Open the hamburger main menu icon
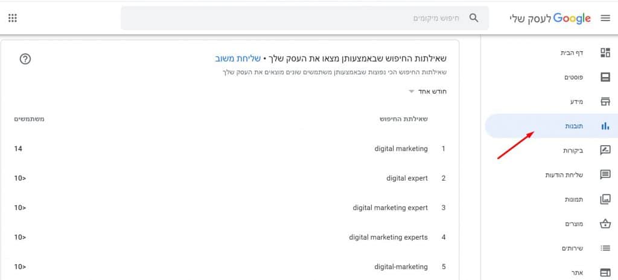 pyautogui.click(x=605, y=18)
